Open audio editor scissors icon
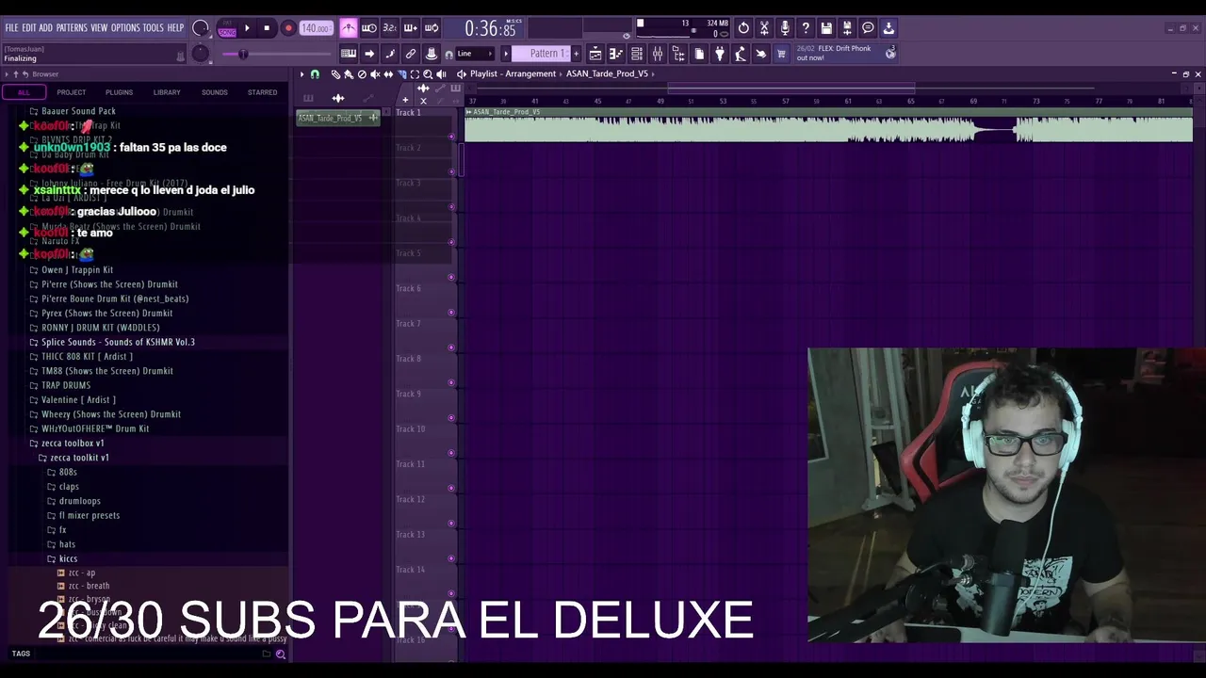Viewport: 1206px width, 678px height. [764, 28]
